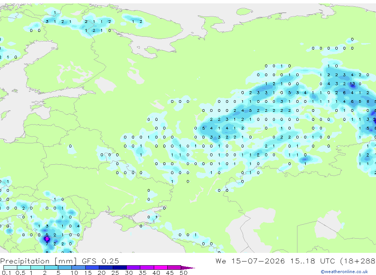This screenshot has width=376, height=275.
Task: Click the '50' legend scale label
Action: pyautogui.click(x=184, y=273)
